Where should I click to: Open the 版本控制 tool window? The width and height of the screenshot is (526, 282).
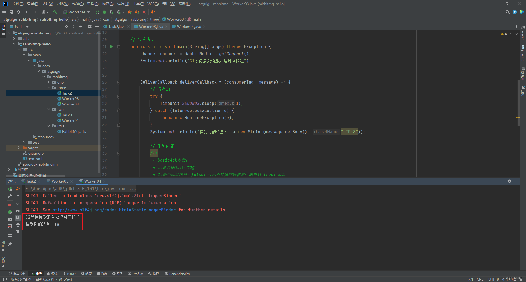(17, 274)
